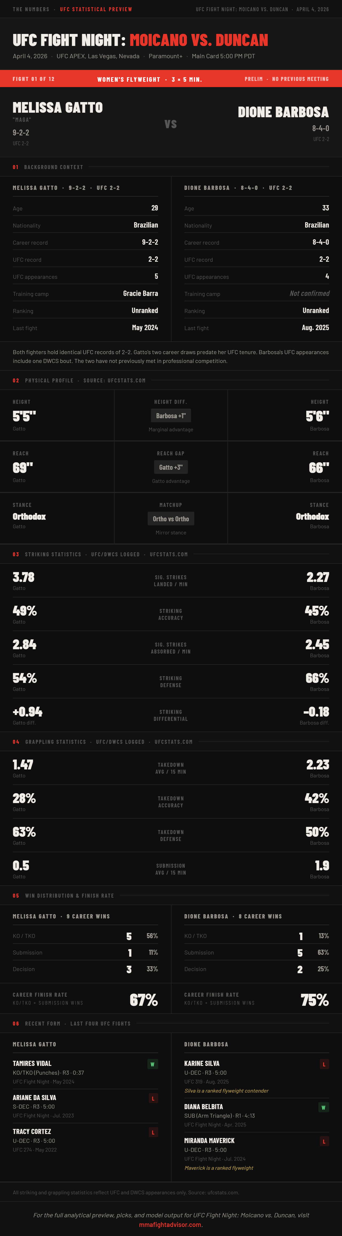342x1236 pixels.
Task: Click the Gracie Barra training camp value
Action: tap(140, 293)
